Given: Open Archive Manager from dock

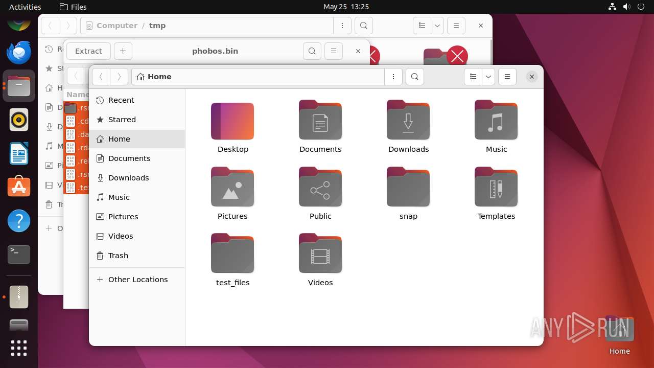Looking at the screenshot, I should click(x=19, y=297).
